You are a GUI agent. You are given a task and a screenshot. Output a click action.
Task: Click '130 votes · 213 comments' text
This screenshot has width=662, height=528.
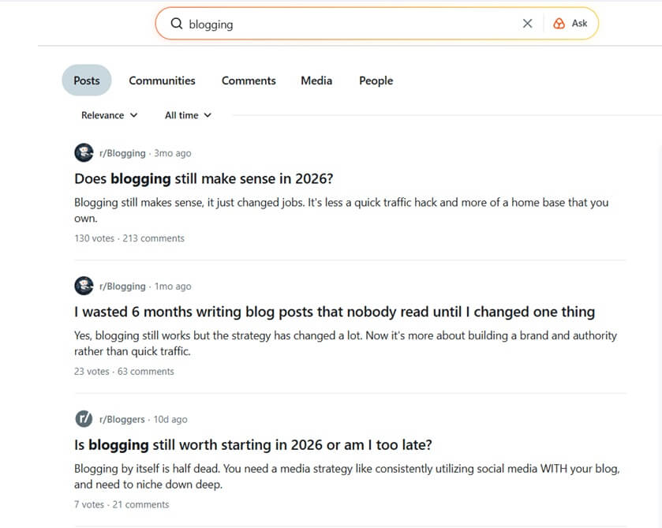(x=129, y=238)
